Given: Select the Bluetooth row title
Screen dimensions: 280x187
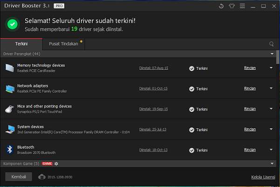Looking at the screenshot, I should [x=26, y=147].
